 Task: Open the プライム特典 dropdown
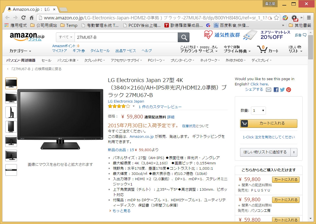pos(237,49)
